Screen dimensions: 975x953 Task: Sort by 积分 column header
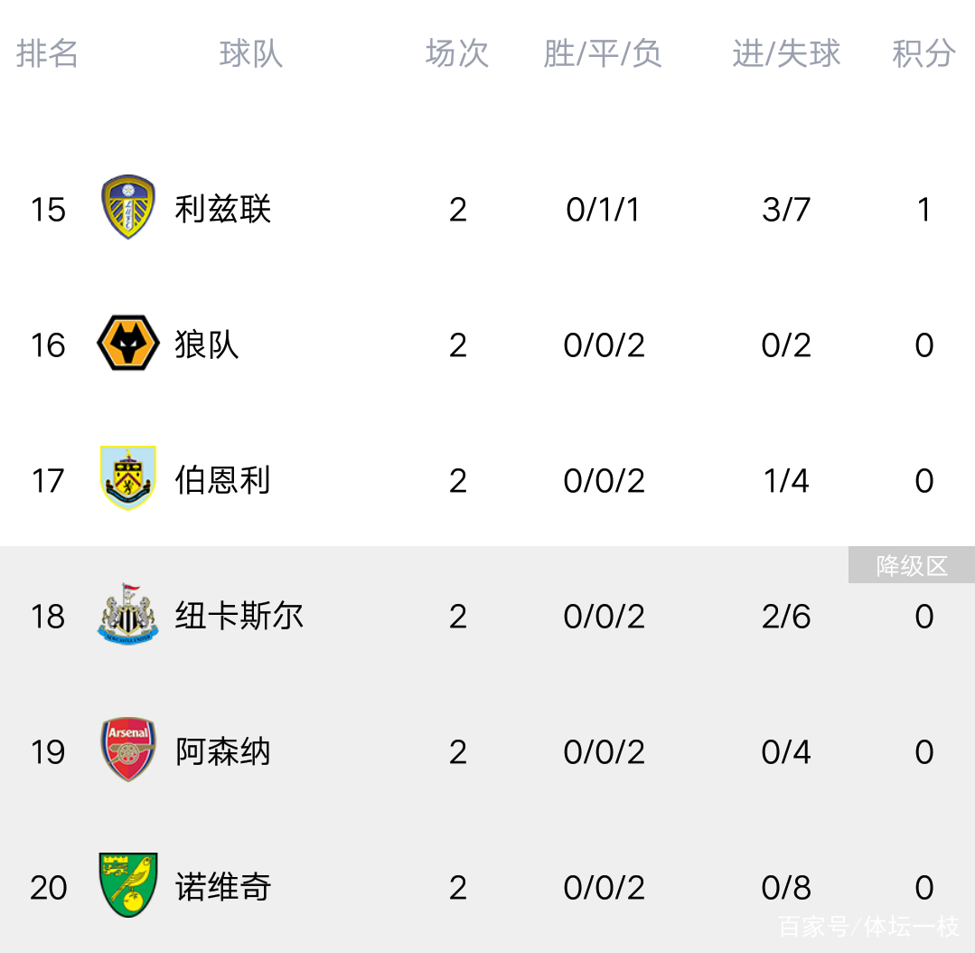coord(924,53)
